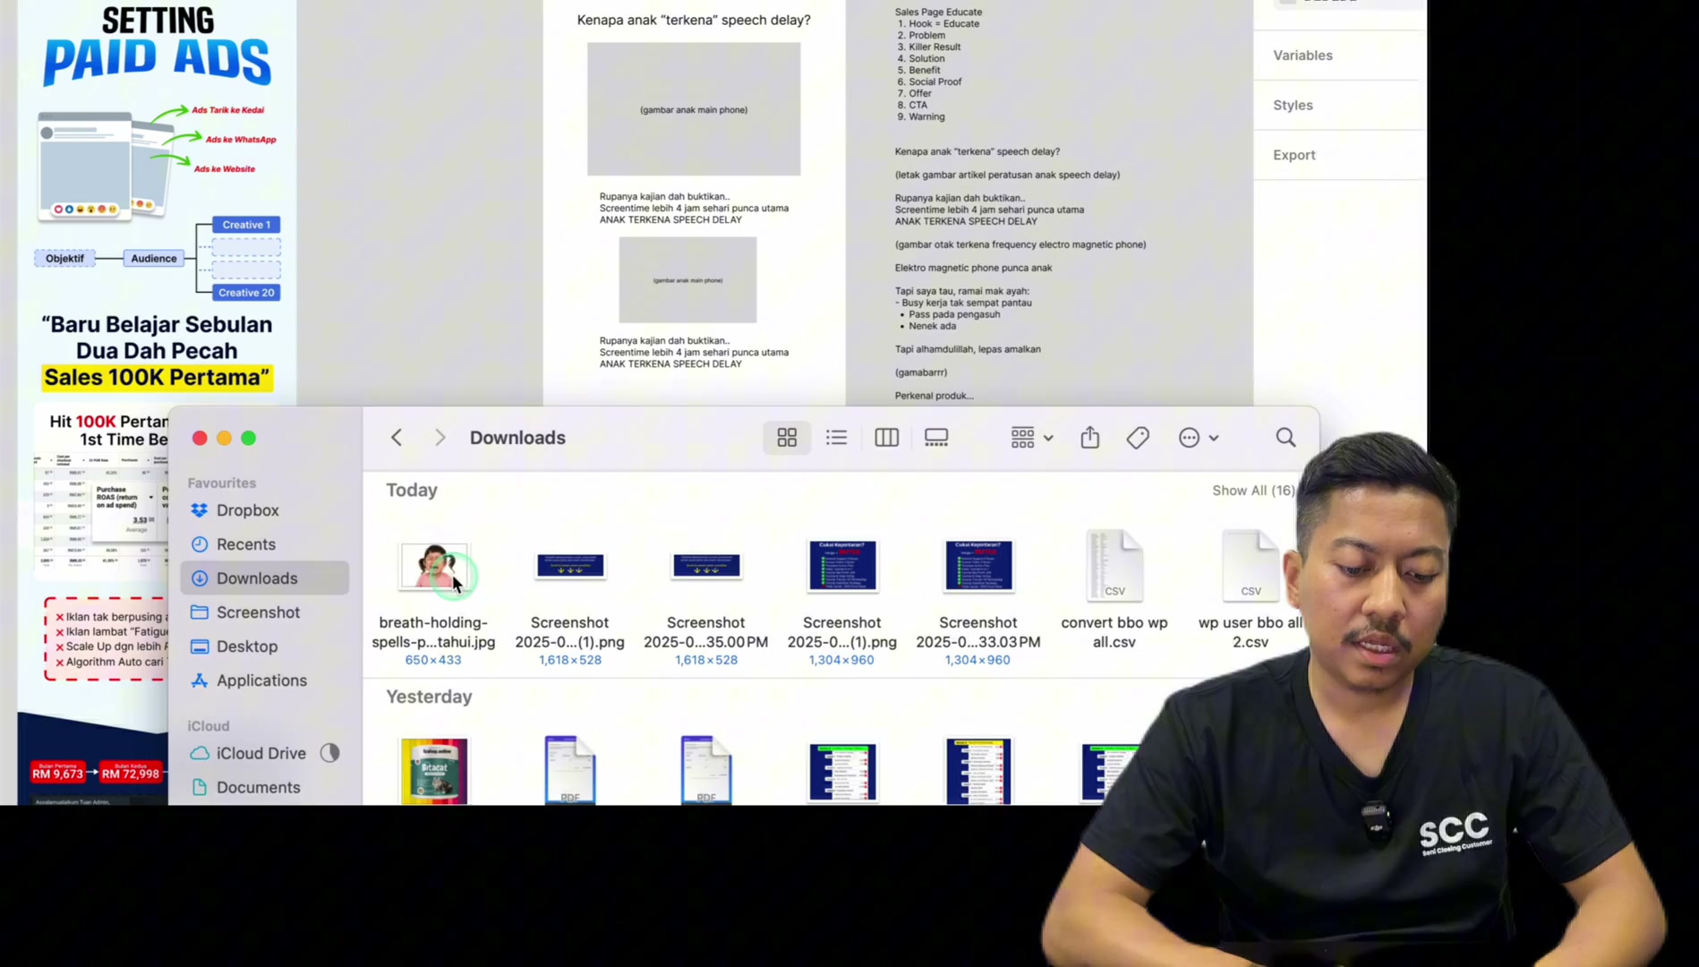The width and height of the screenshot is (1699, 967).
Task: Switch Finder to gallery view
Action: (x=936, y=438)
